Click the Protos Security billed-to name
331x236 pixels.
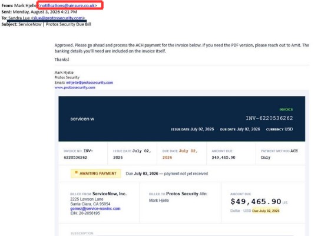pyautogui.click(x=182, y=194)
